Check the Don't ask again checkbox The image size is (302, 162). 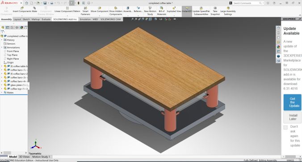coord(285,127)
